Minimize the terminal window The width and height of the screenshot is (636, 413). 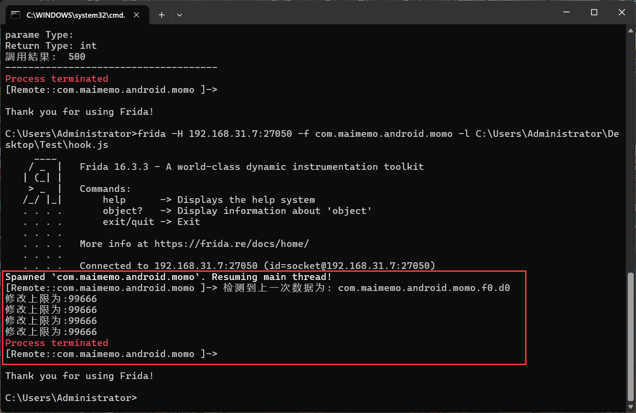click(x=567, y=12)
